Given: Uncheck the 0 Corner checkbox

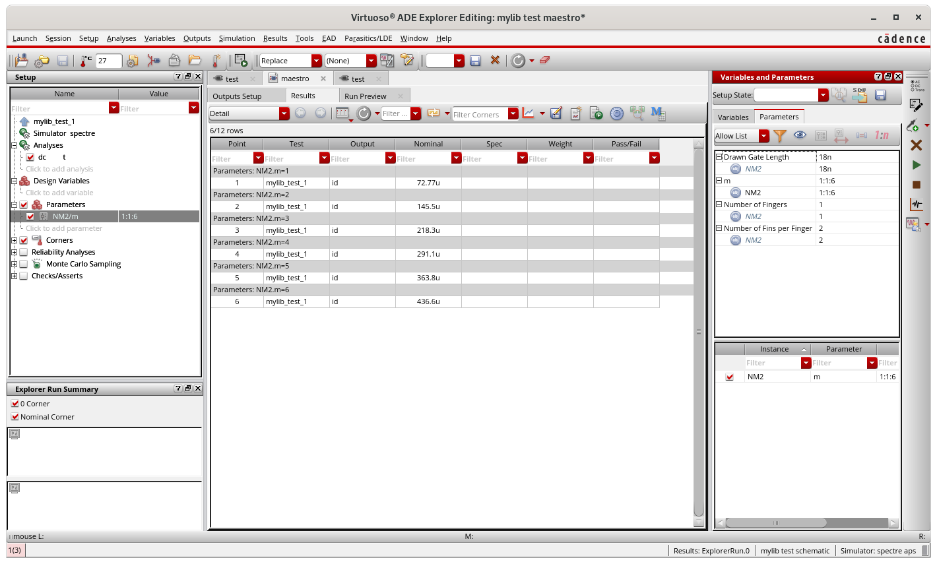Looking at the screenshot, I should 15,404.
